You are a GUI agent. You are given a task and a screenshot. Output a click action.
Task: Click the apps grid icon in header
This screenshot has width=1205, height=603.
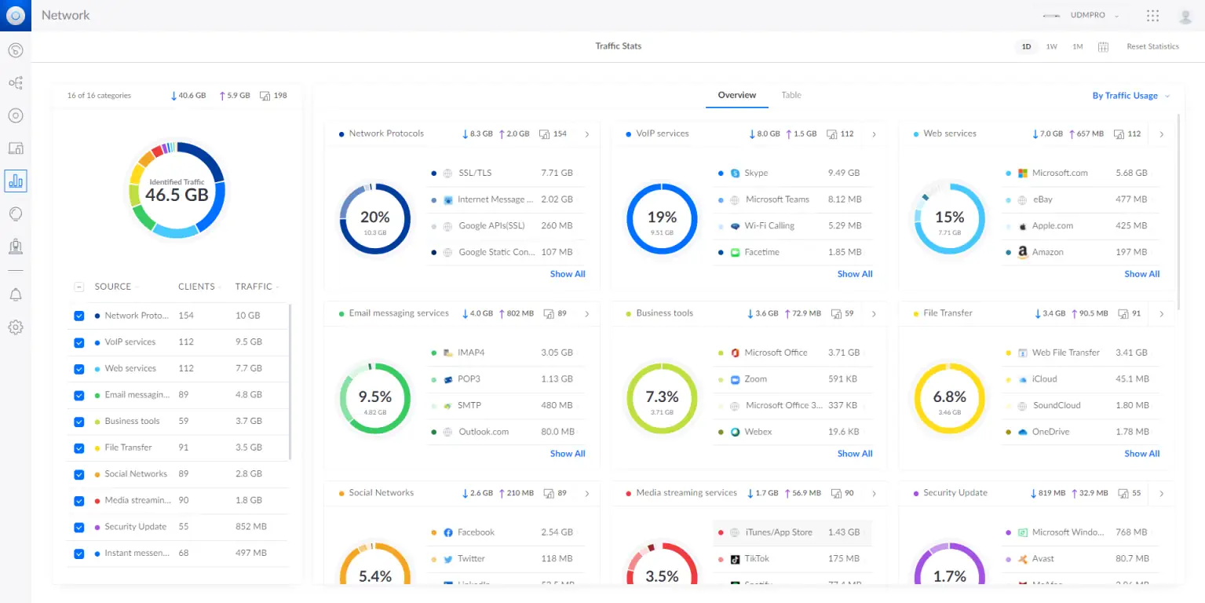coord(1152,16)
